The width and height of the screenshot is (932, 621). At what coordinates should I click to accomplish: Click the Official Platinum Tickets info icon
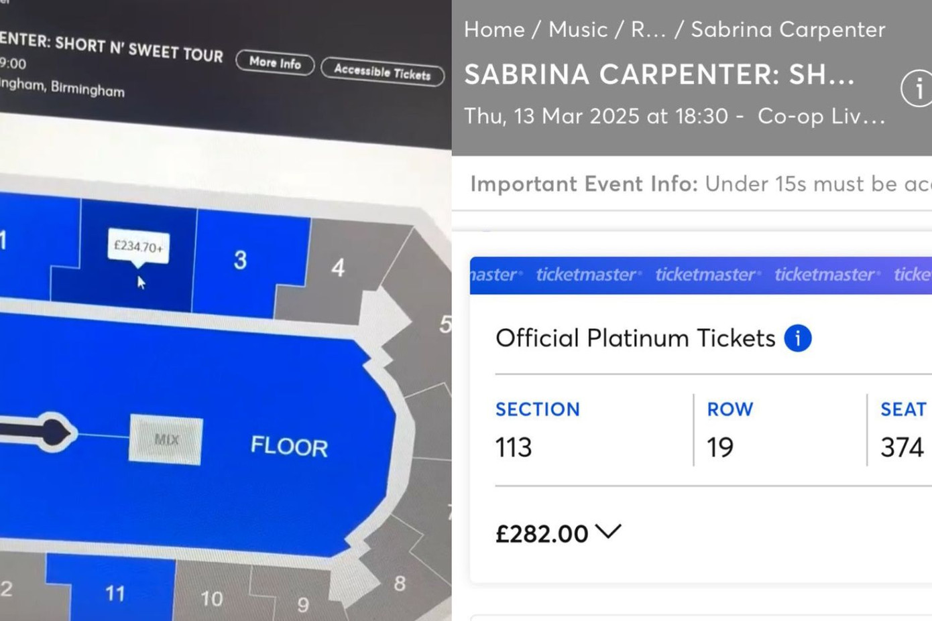(x=798, y=338)
